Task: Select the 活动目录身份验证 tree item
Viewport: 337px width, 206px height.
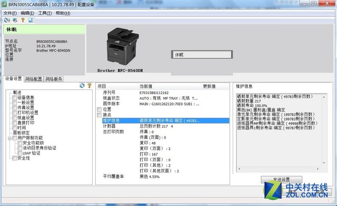Action: pyautogui.click(x=39, y=148)
